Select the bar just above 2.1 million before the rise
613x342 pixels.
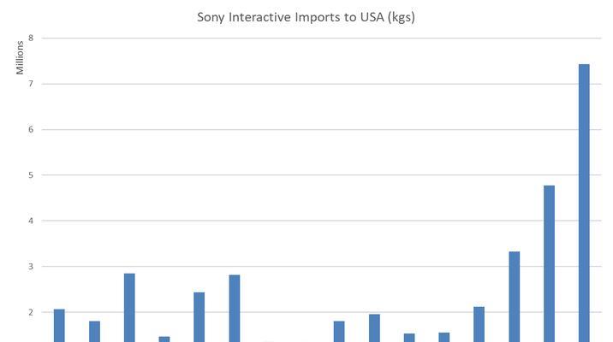(x=479, y=324)
